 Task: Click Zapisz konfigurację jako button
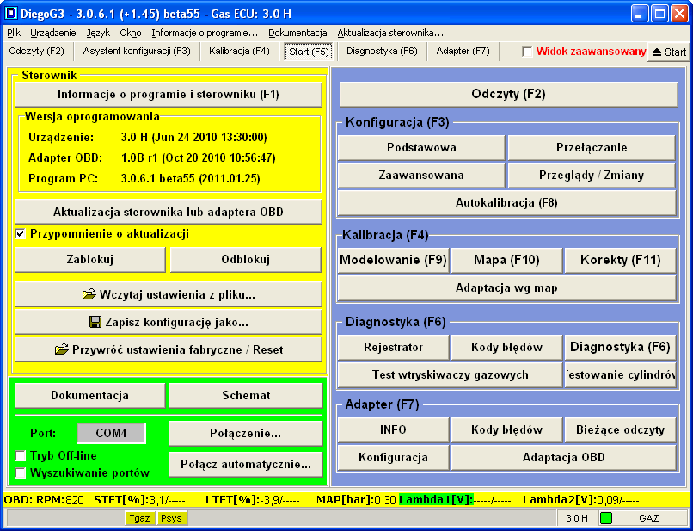click(169, 322)
